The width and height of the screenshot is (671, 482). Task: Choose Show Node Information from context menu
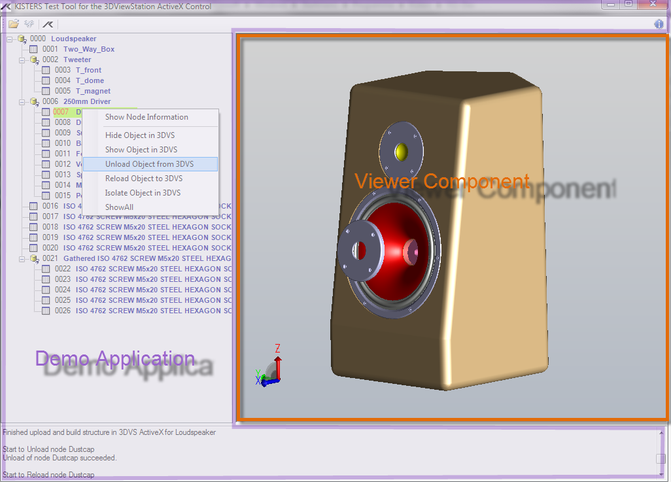click(150, 117)
